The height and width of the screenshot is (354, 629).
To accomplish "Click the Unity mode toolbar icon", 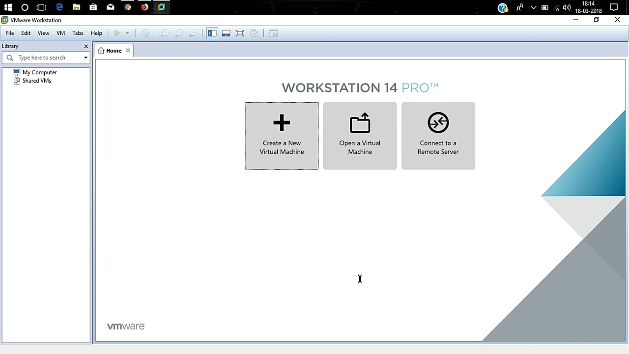I will coord(254,33).
